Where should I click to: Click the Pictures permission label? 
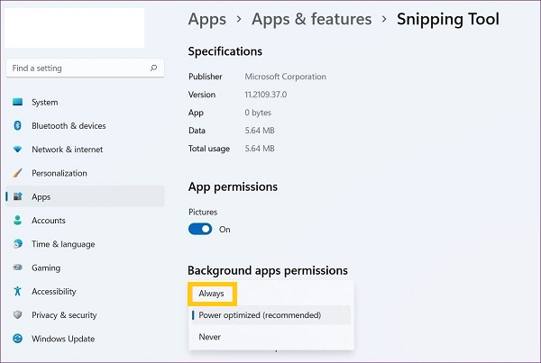coord(203,212)
